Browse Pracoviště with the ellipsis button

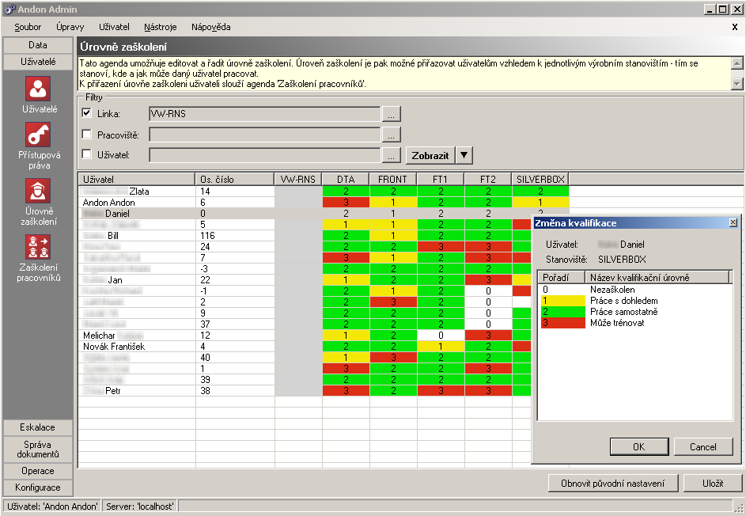[391, 135]
